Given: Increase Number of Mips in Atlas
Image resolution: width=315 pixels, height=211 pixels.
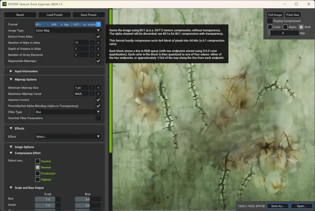Looking at the screenshot, I should click(x=98, y=43).
